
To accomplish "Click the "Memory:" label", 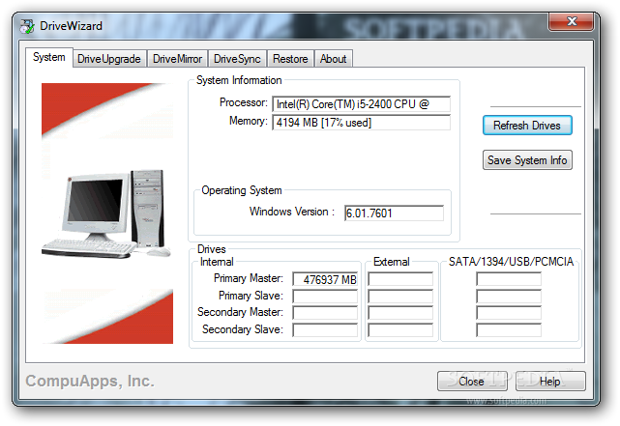I will [249, 121].
